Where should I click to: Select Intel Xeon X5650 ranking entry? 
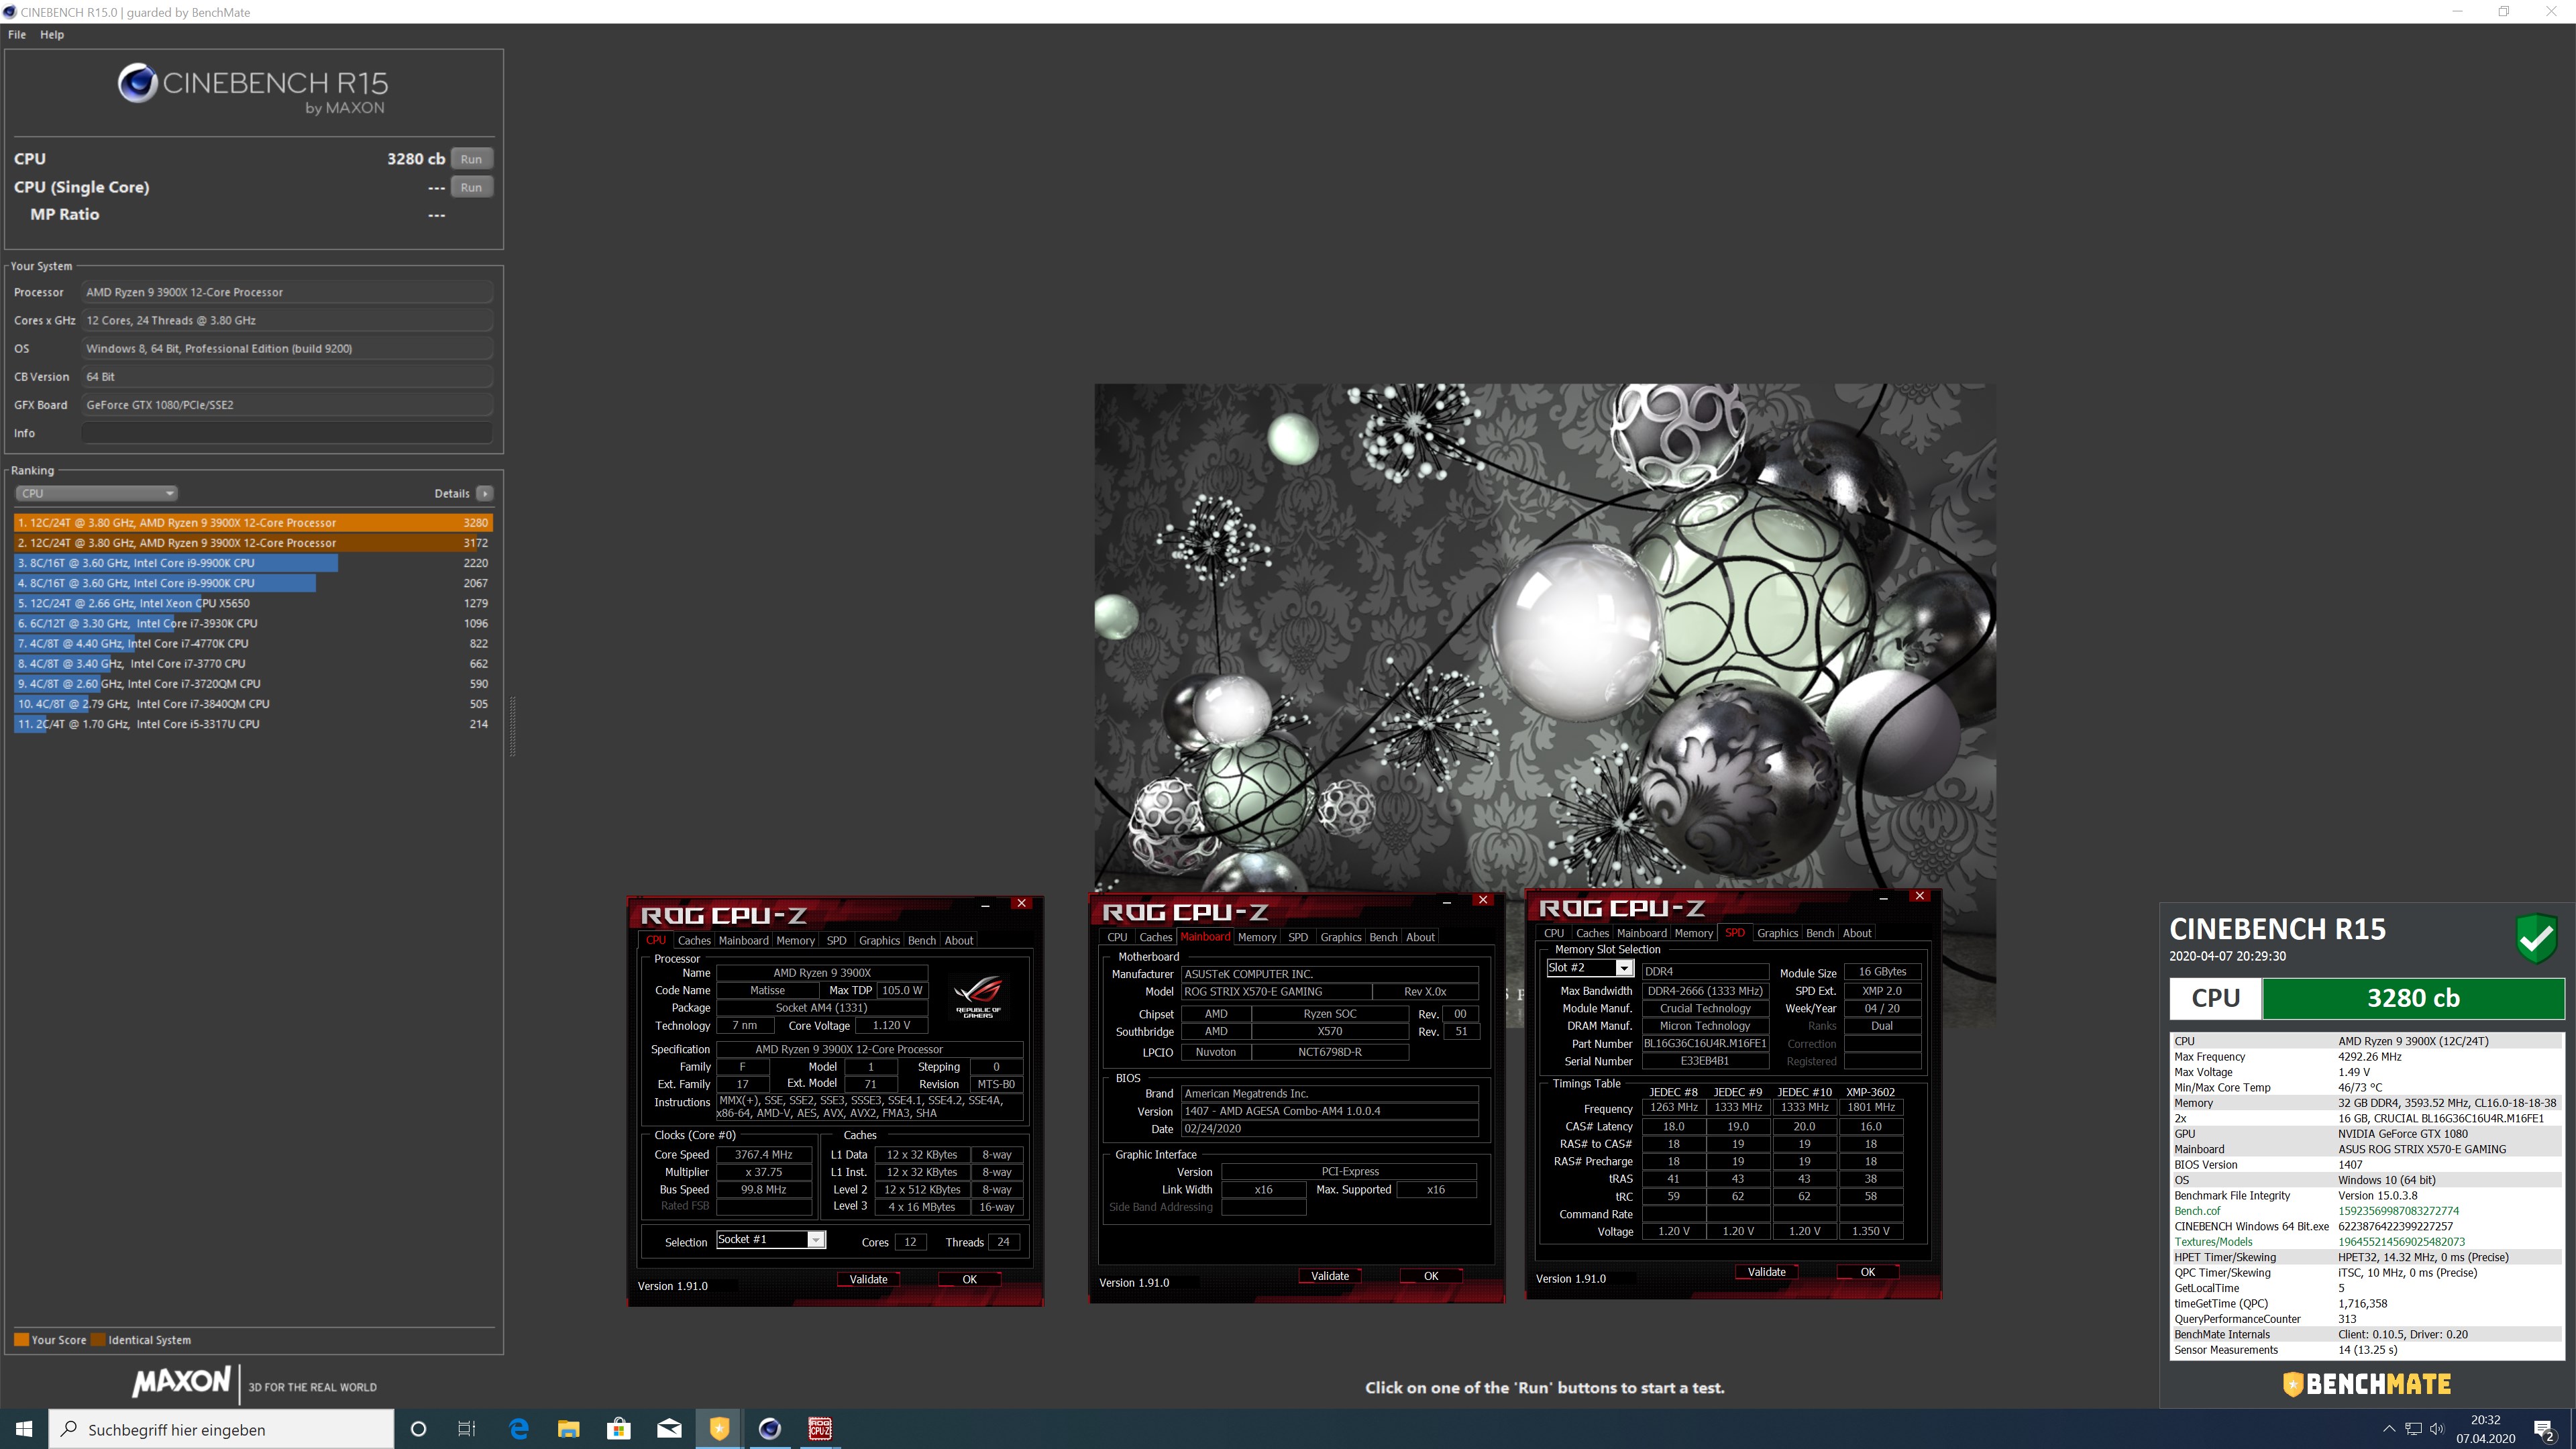(x=253, y=603)
